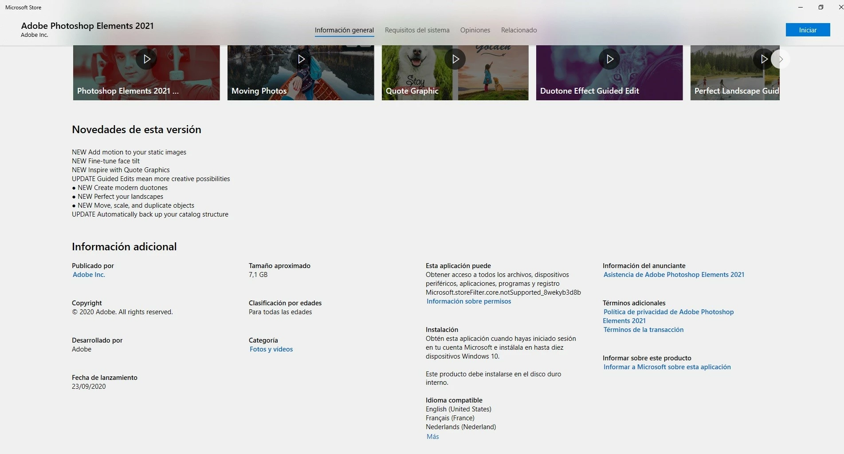Play the Photoshop Elements 2021 video

[x=146, y=59]
